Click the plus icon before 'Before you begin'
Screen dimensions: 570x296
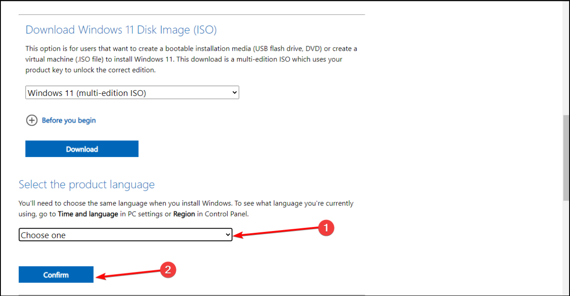click(31, 120)
